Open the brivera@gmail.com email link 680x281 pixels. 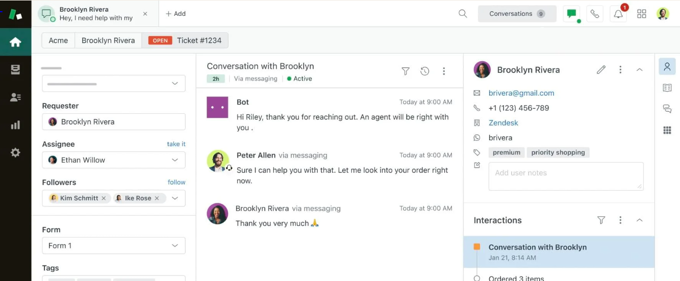(x=521, y=93)
